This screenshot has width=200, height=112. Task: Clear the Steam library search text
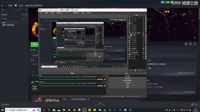(x=23, y=19)
